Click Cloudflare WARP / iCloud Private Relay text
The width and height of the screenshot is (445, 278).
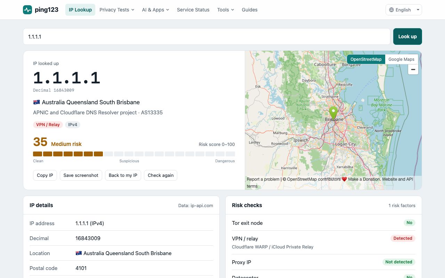[x=273, y=247]
